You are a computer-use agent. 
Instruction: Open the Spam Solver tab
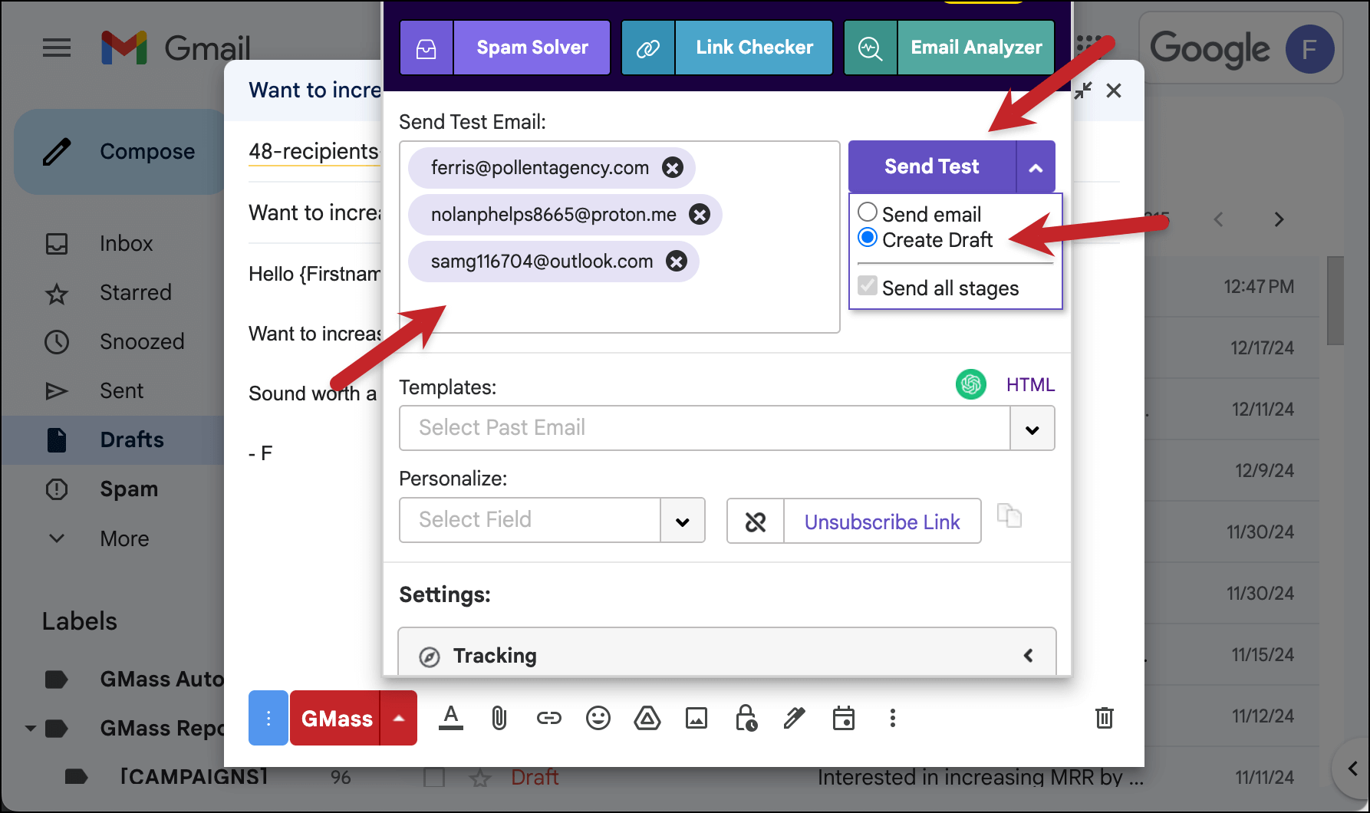pos(505,48)
